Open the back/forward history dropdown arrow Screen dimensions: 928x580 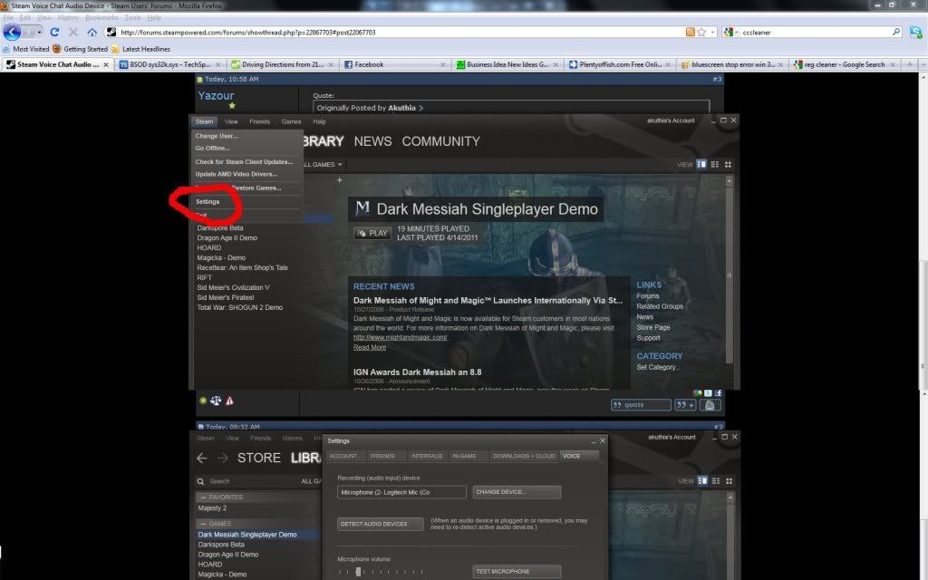point(38,32)
